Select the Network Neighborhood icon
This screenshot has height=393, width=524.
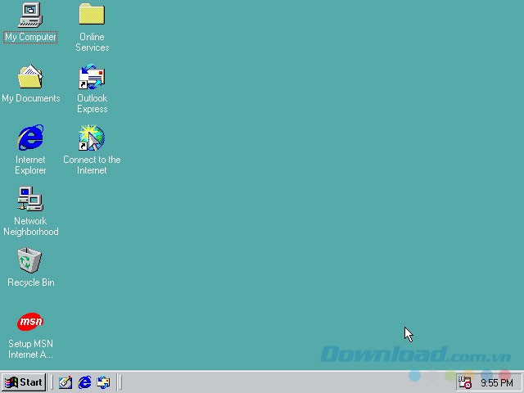(x=30, y=199)
